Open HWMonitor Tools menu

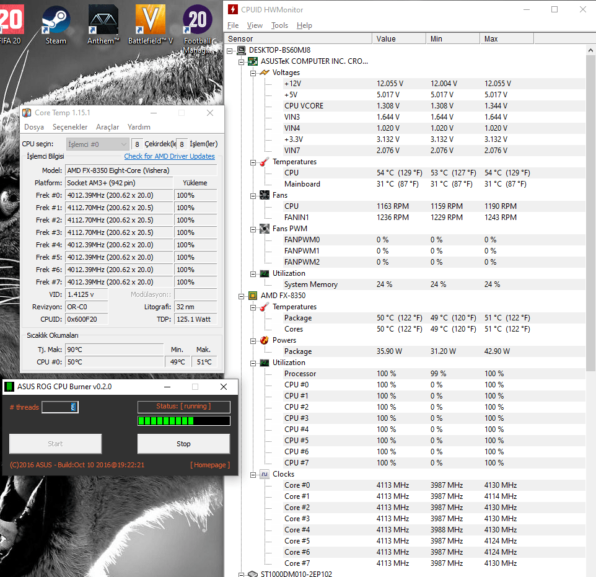(279, 25)
